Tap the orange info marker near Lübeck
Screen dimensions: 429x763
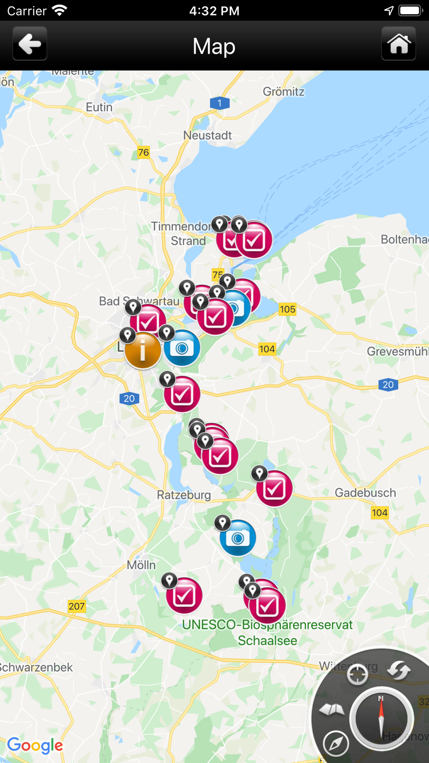(143, 350)
